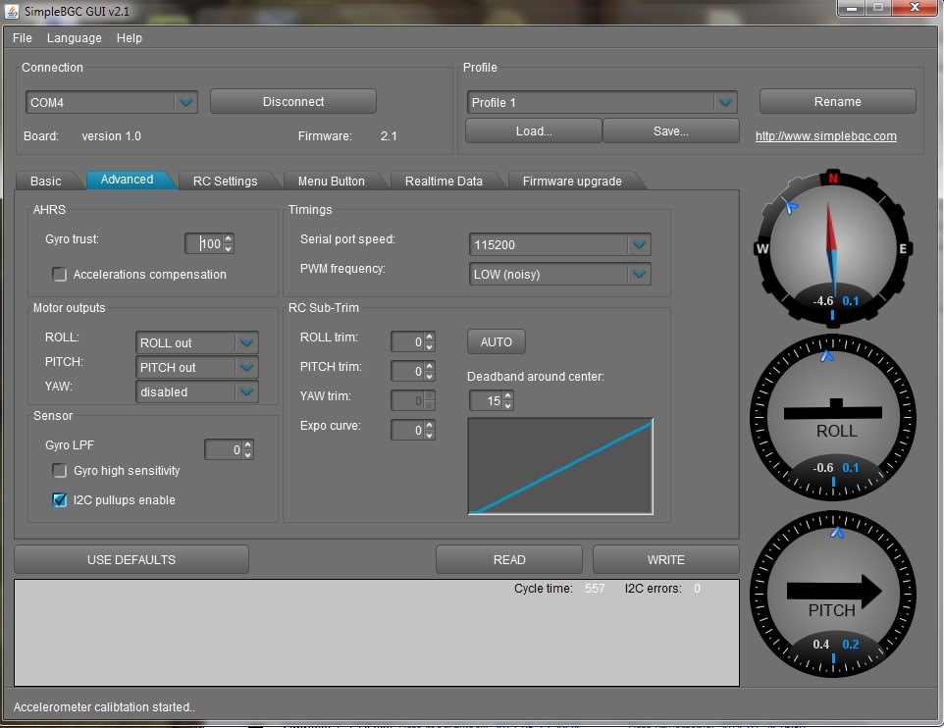Enable Accelerations compensation checkbox

click(60, 275)
